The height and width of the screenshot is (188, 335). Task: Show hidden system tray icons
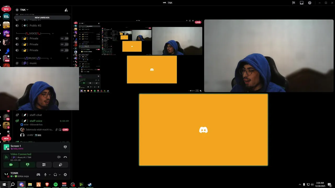(x=300, y=185)
